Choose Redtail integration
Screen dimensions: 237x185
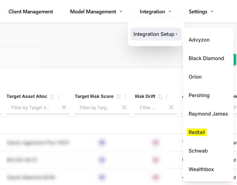click(197, 132)
